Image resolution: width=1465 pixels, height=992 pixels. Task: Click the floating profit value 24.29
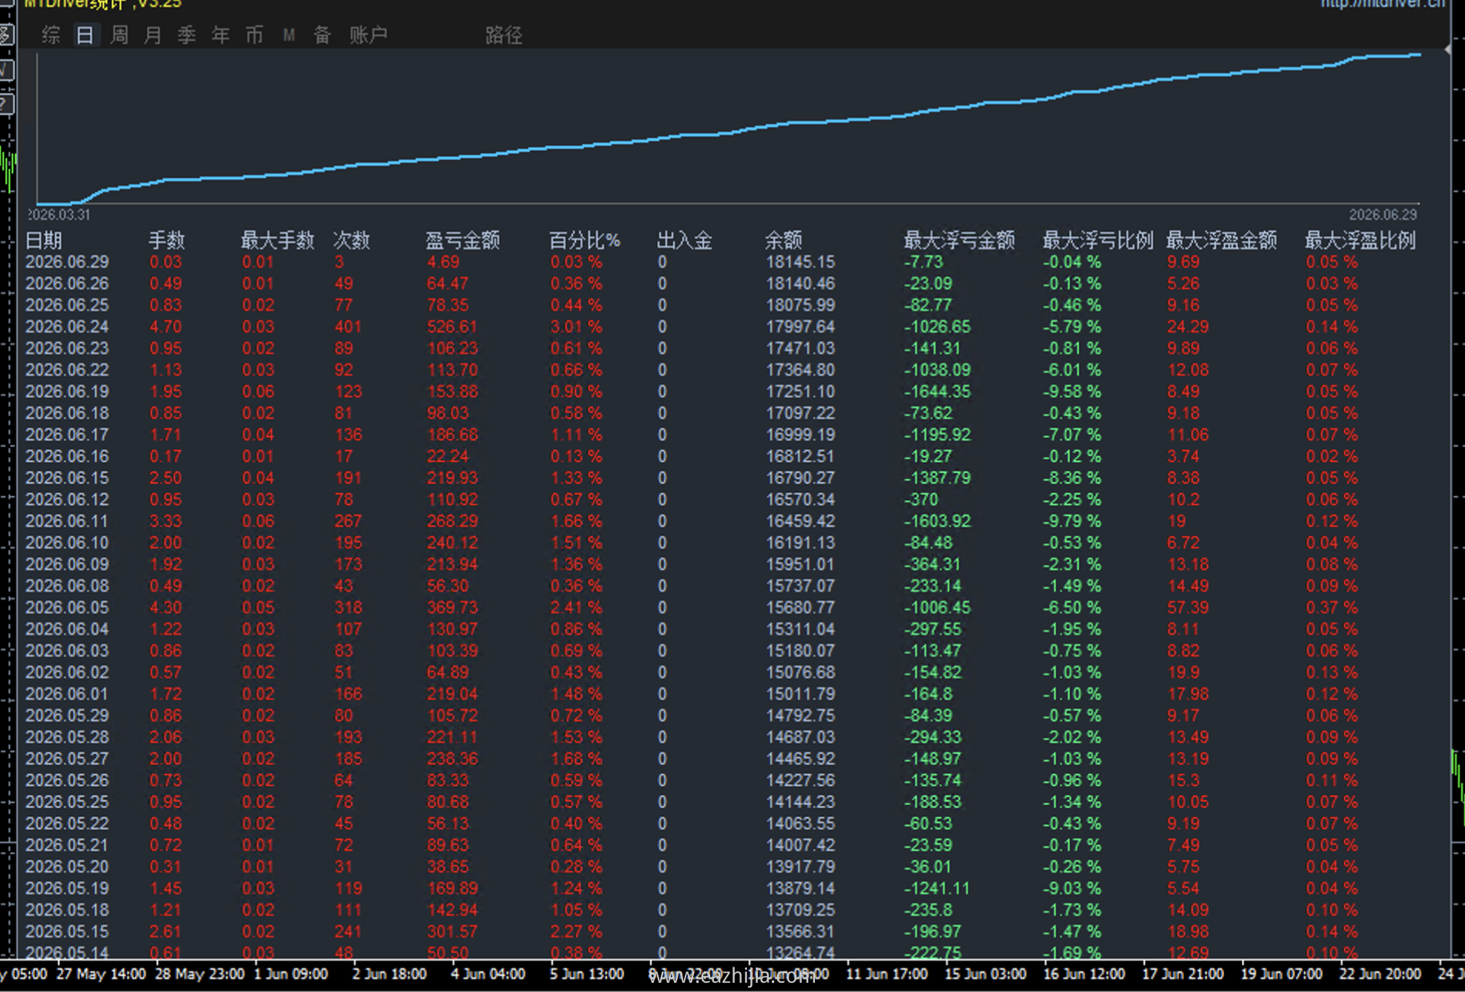1188,327
